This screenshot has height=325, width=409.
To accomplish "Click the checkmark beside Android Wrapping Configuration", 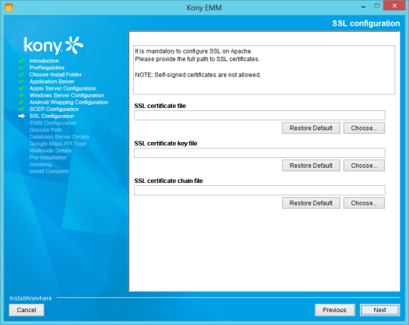I will coord(21,102).
